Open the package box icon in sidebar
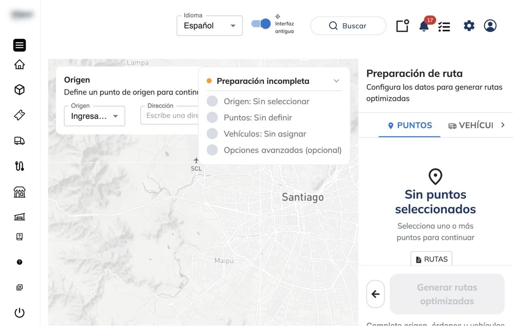521x326 pixels. tap(20, 90)
